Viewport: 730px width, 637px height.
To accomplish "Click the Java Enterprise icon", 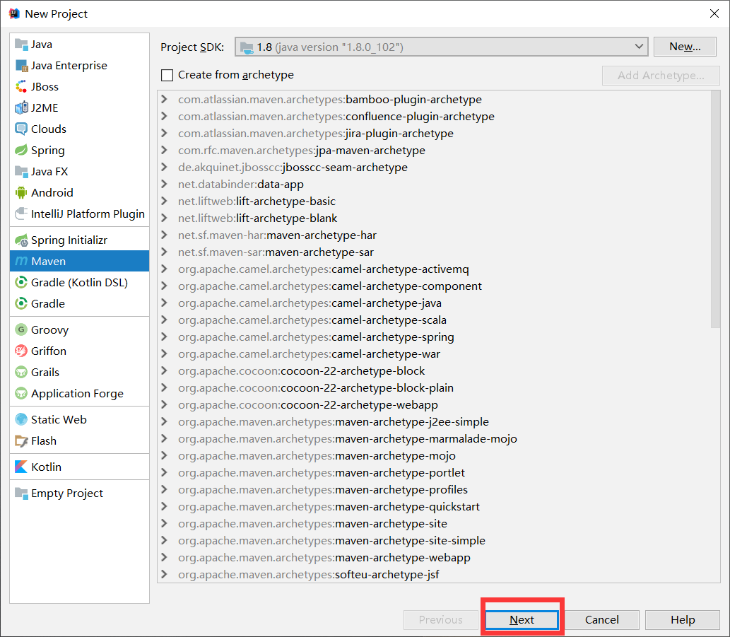I will click(21, 66).
